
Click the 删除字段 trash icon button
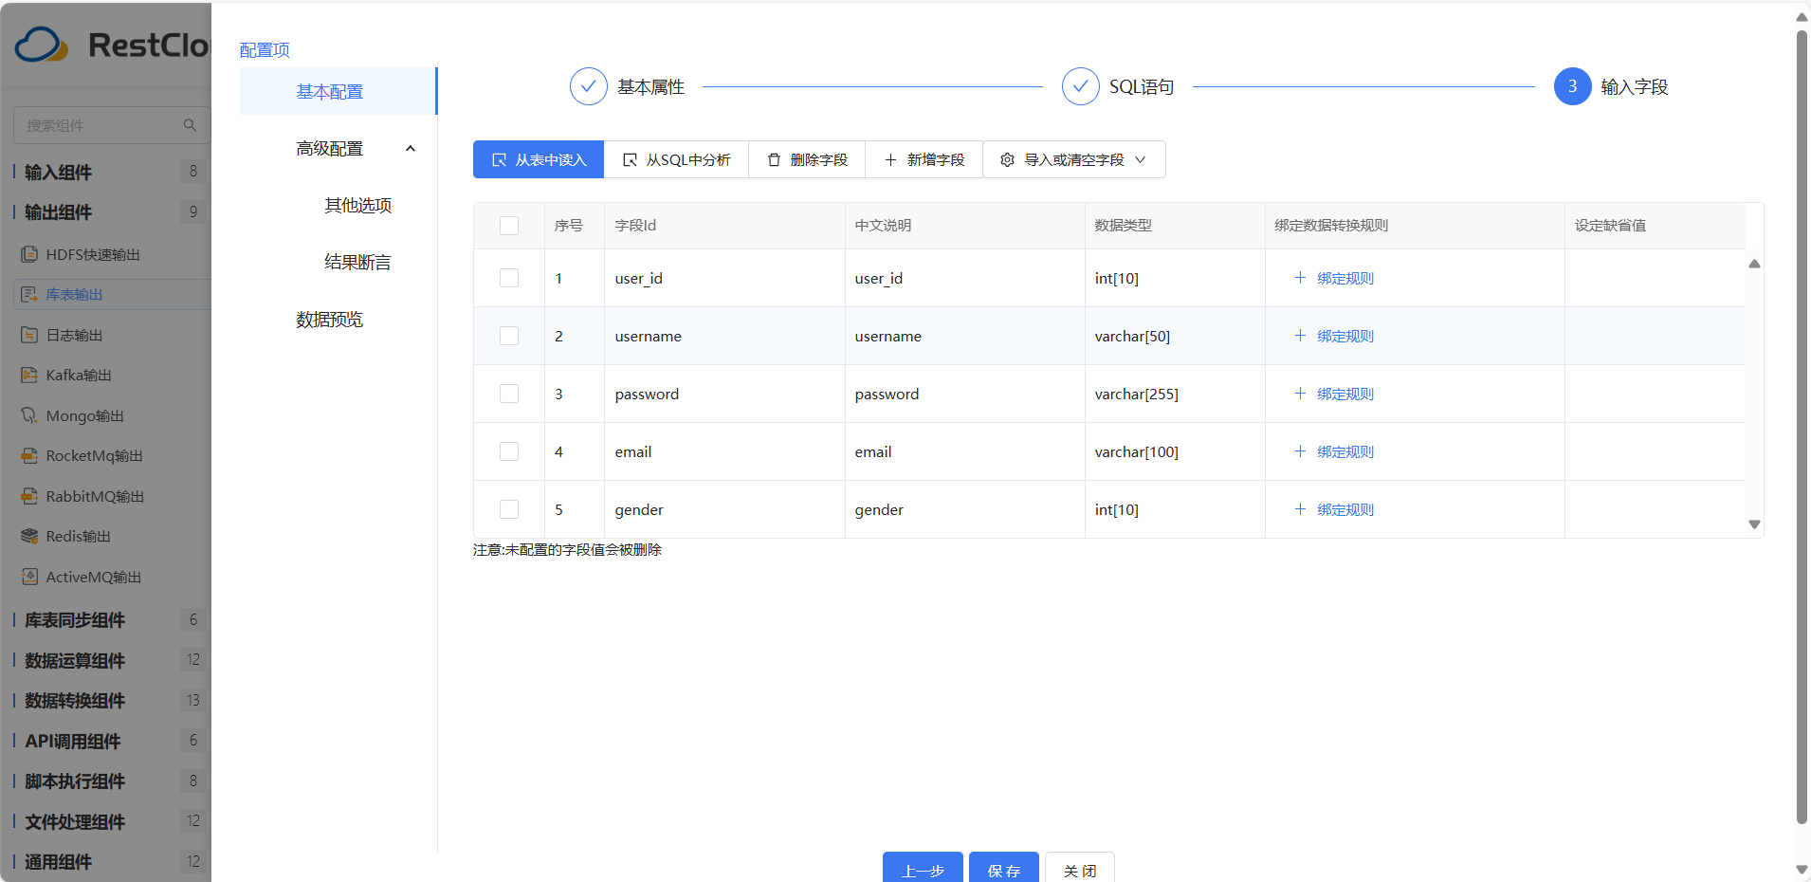pos(773,159)
